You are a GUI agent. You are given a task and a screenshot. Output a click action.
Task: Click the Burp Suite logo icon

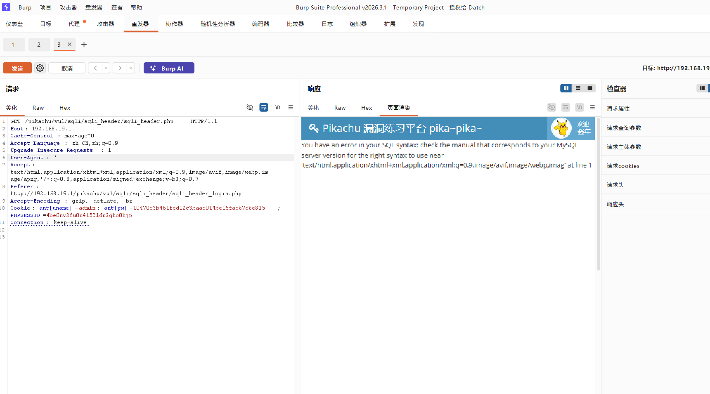[x=6, y=7]
